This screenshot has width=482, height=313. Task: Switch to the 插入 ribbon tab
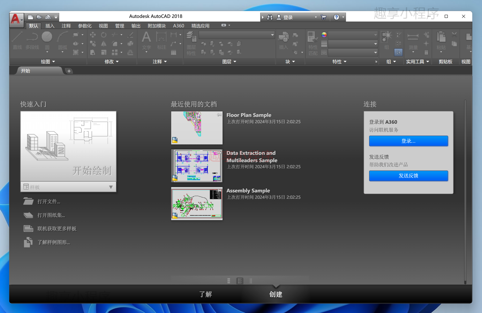click(50, 26)
